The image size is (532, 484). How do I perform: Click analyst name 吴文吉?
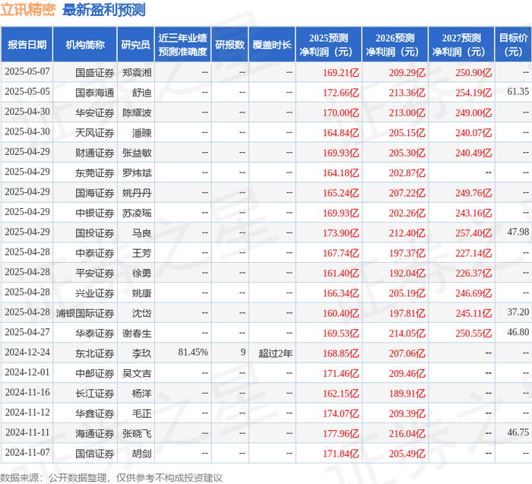pyautogui.click(x=137, y=373)
